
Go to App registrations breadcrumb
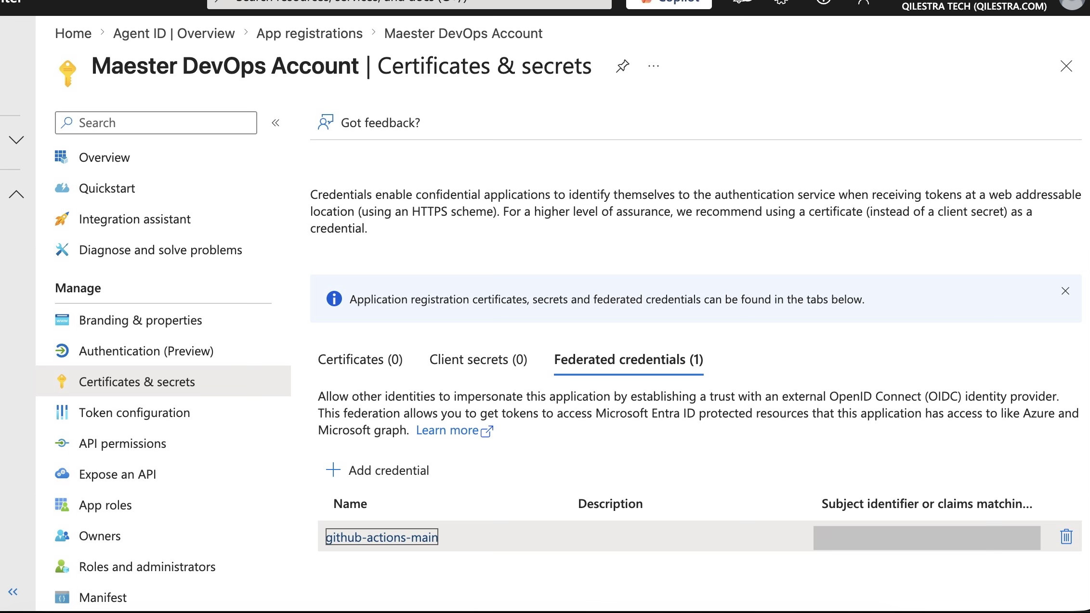click(309, 33)
